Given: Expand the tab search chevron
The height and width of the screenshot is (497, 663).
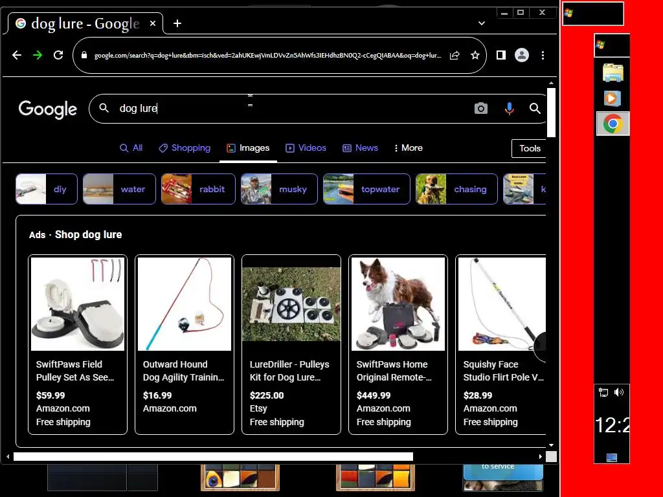Looking at the screenshot, I should point(481,23).
